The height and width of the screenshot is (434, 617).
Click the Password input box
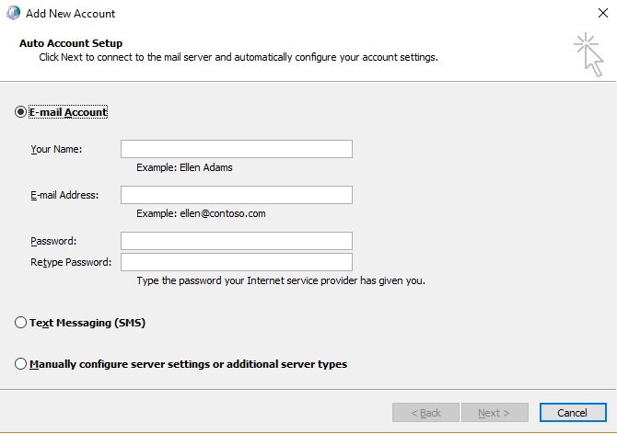[x=236, y=241]
